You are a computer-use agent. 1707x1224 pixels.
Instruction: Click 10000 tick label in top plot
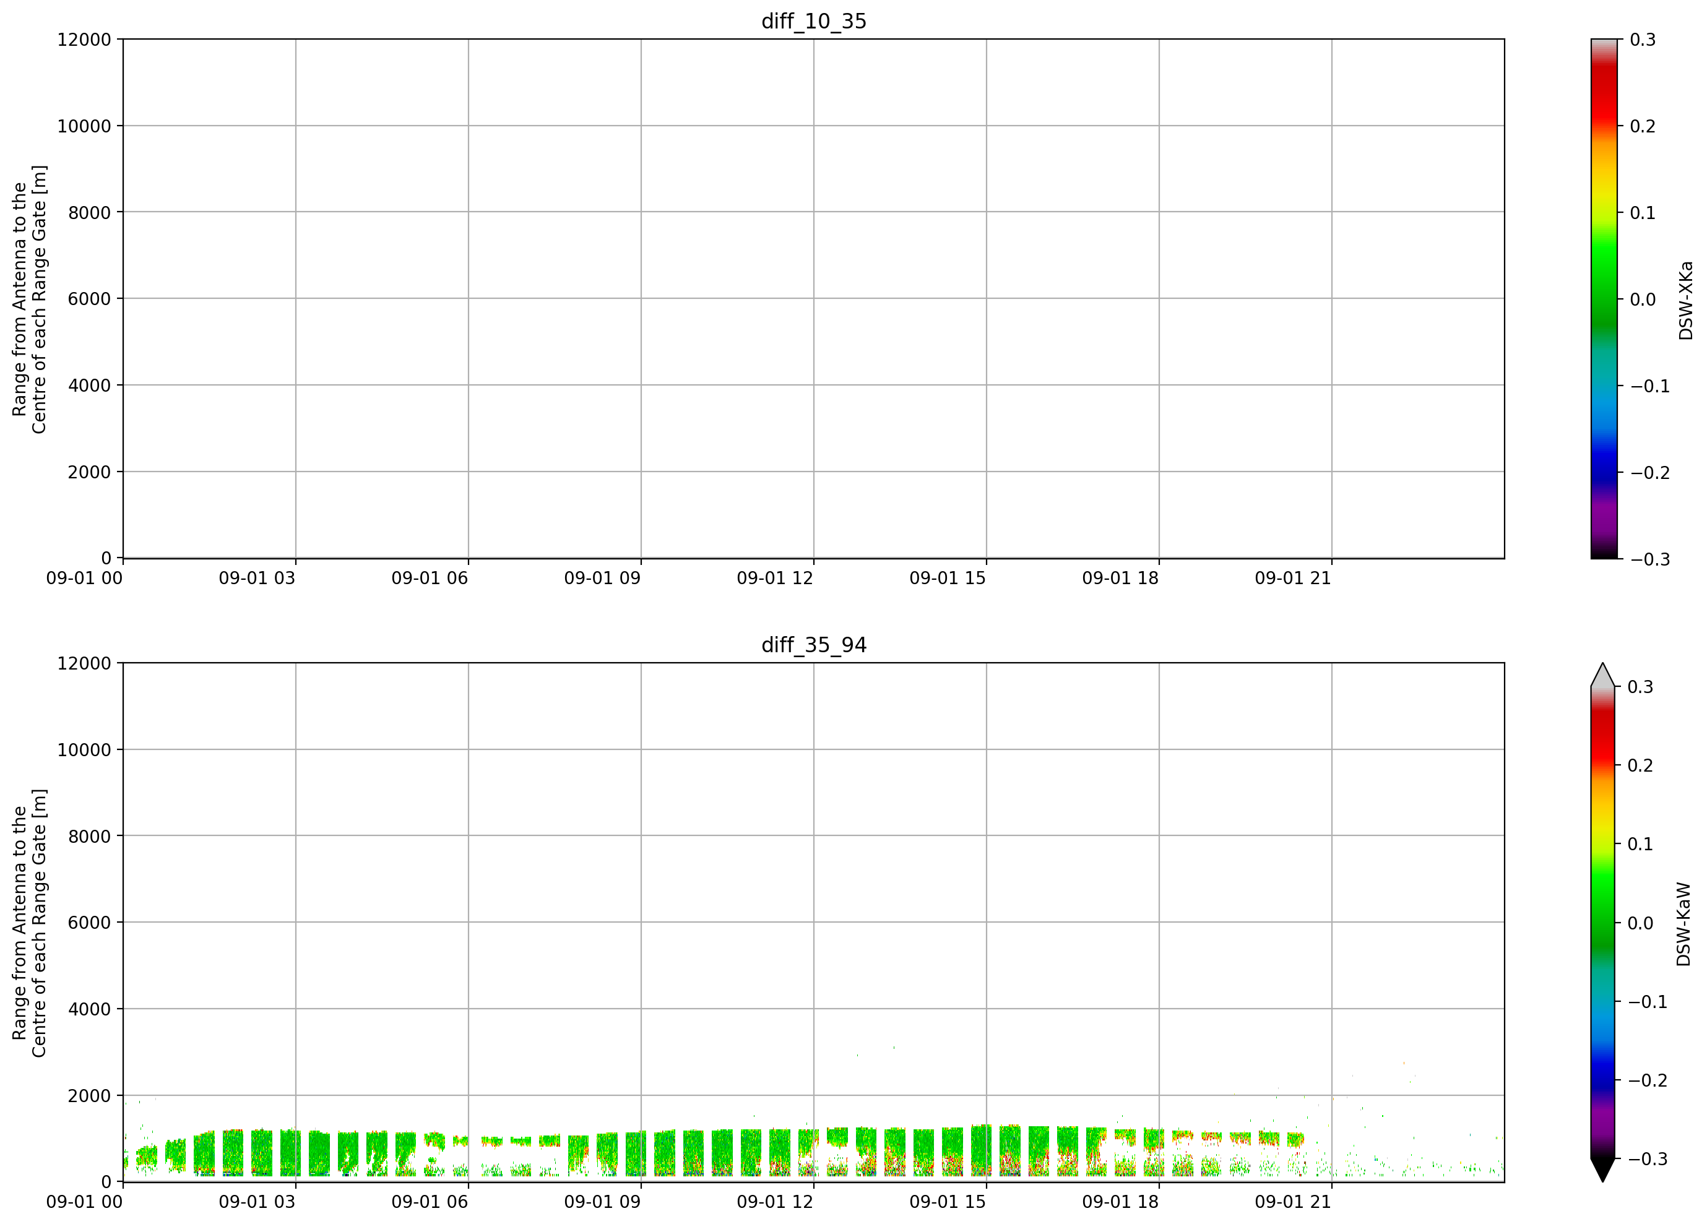tap(84, 126)
